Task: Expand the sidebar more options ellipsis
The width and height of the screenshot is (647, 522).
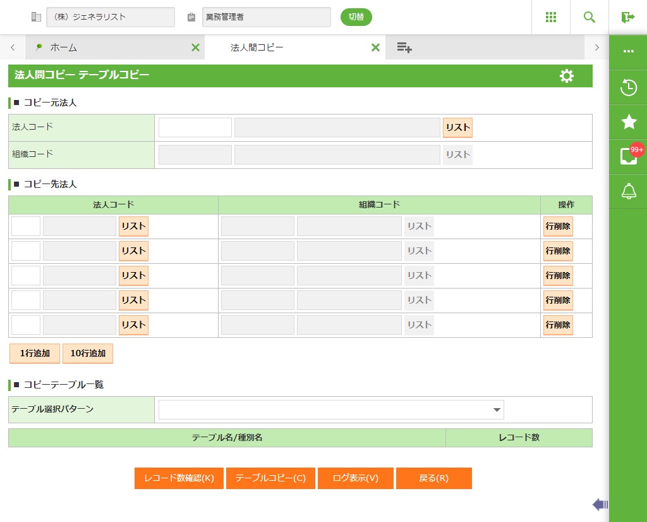Action: pos(628,51)
